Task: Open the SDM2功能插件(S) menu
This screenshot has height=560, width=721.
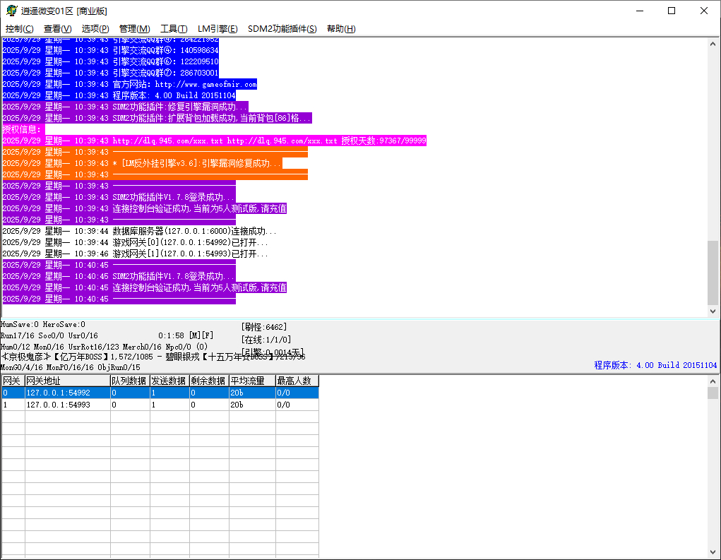Action: [282, 29]
